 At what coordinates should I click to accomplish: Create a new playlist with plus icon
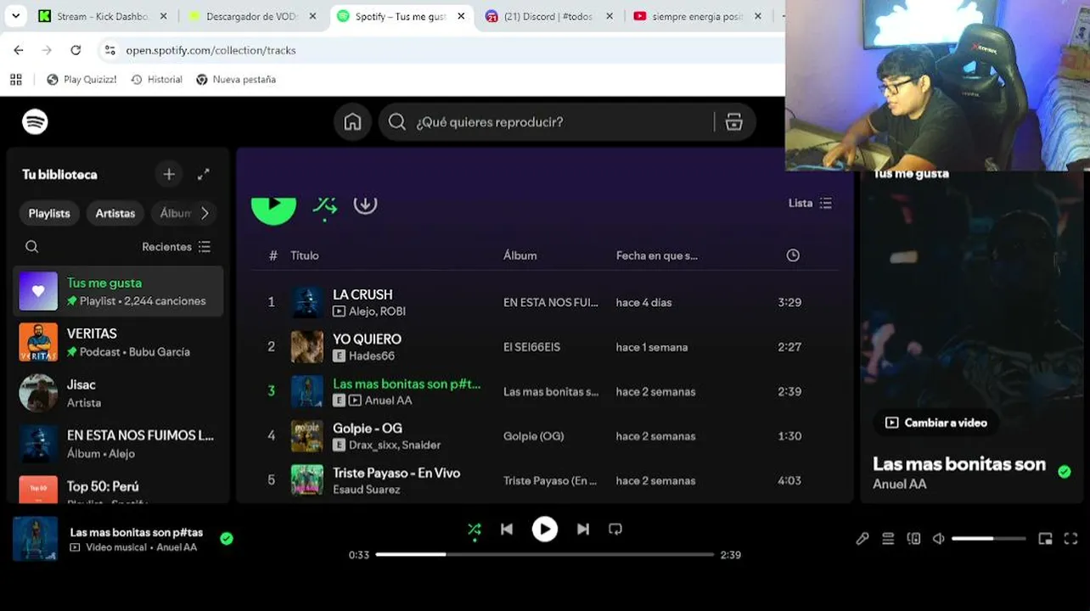click(169, 174)
